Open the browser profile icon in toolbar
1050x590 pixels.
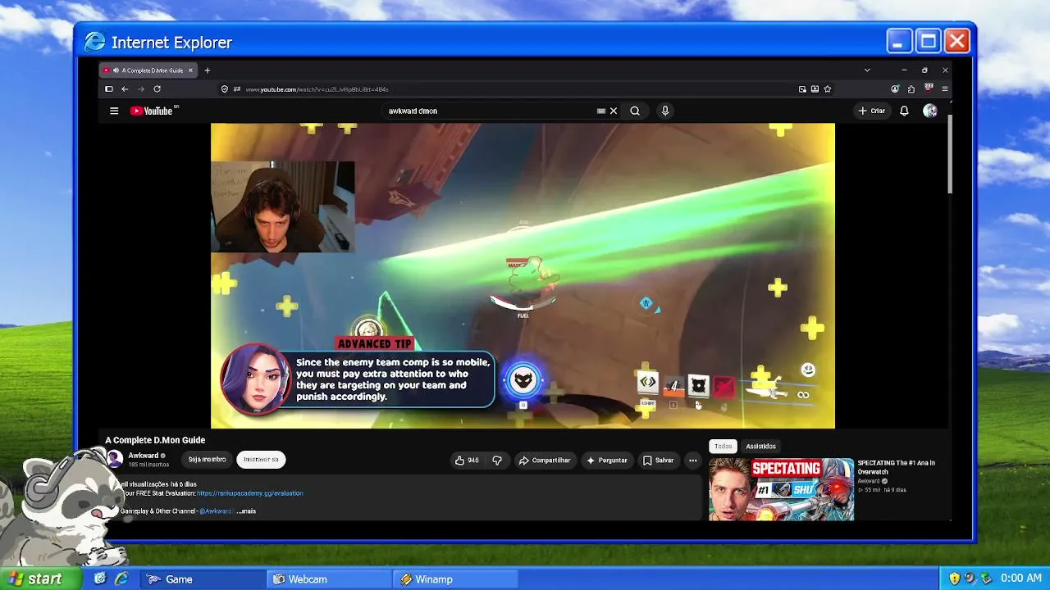(895, 89)
